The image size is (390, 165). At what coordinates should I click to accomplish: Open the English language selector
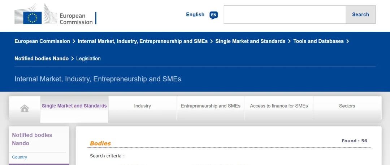195,15
